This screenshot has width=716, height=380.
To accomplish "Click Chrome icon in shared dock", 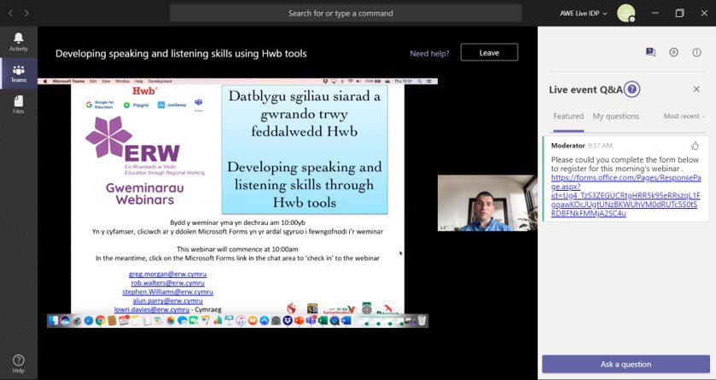I will pyautogui.click(x=100, y=320).
